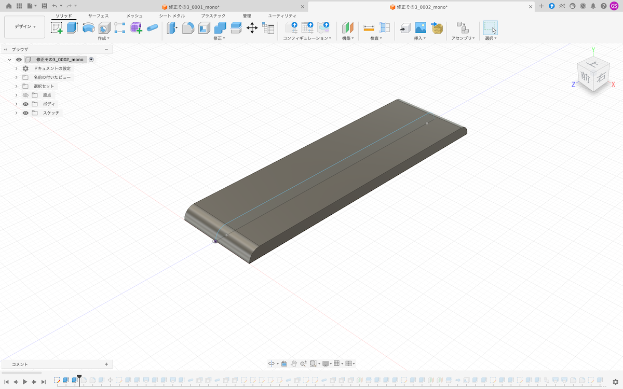Select the Measure tool

369,28
